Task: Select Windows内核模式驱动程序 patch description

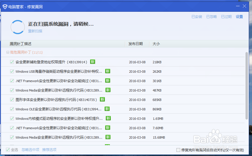Action: (59, 119)
